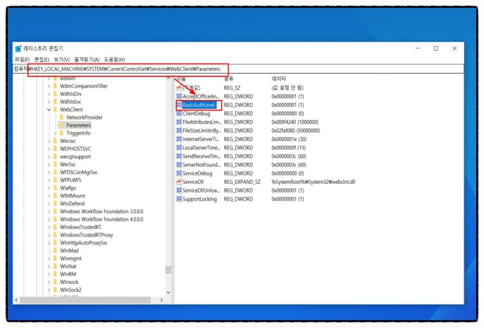Select the WinMad key
This screenshot has width=484, height=328.
tap(69, 251)
